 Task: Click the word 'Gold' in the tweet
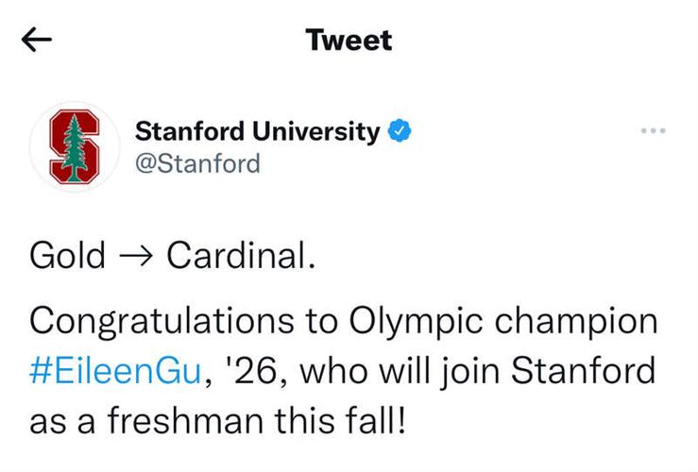tap(67, 256)
